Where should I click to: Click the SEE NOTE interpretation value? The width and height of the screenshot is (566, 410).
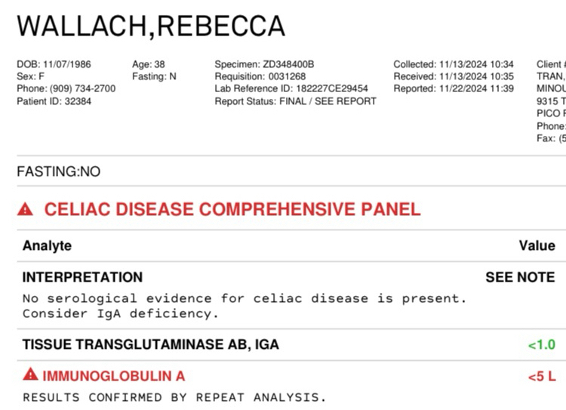click(520, 277)
